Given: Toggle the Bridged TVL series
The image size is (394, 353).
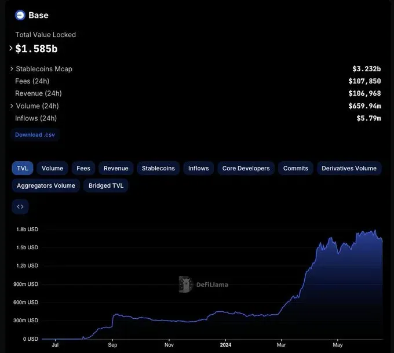Looking at the screenshot, I should (106, 185).
